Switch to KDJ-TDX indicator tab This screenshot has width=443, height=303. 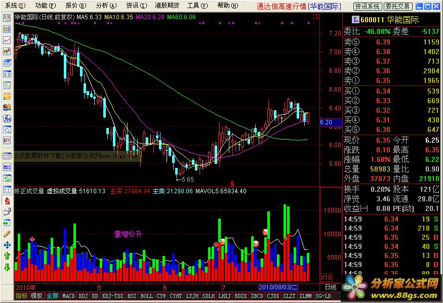(x=112, y=296)
